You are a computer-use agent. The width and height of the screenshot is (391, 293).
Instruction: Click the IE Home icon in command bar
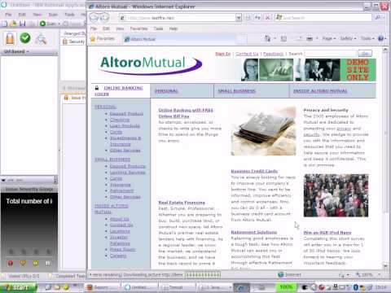pos(267,38)
